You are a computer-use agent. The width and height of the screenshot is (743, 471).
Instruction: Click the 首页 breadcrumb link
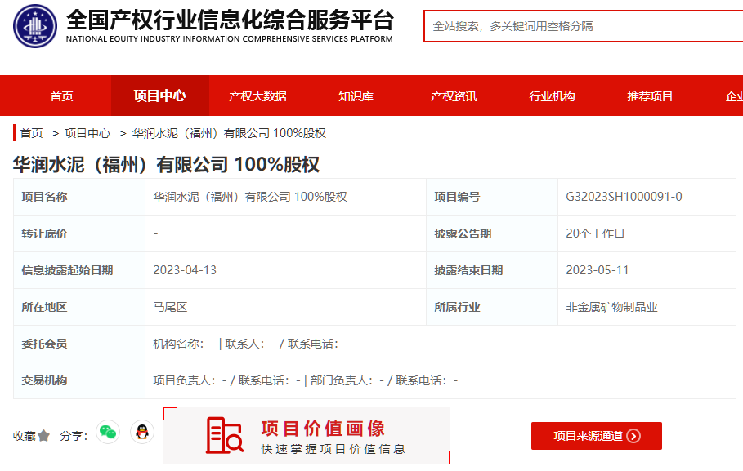point(32,133)
